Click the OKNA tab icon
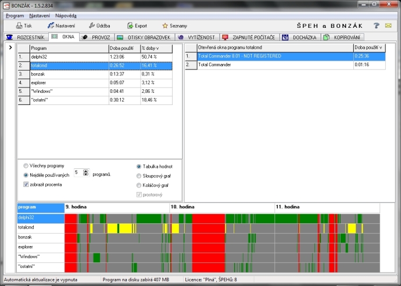 pyautogui.click(x=55, y=37)
